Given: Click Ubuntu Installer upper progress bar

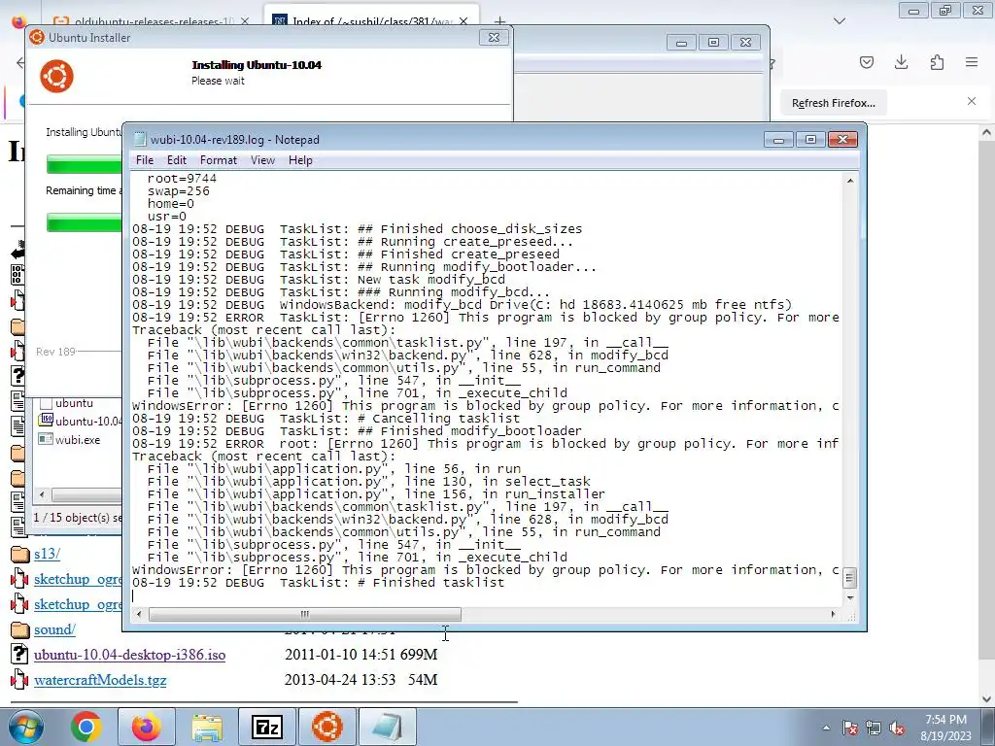Looking at the screenshot, I should click(85, 163).
